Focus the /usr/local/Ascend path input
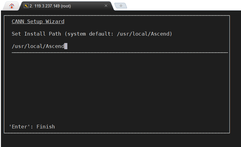The height and width of the screenshot is (147, 241). [38, 46]
